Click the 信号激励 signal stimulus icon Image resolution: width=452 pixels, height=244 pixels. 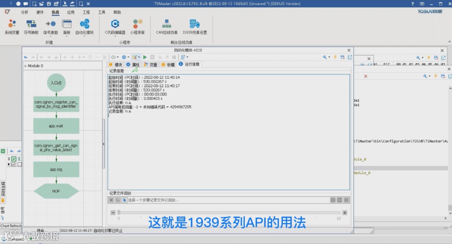[x=51, y=27]
